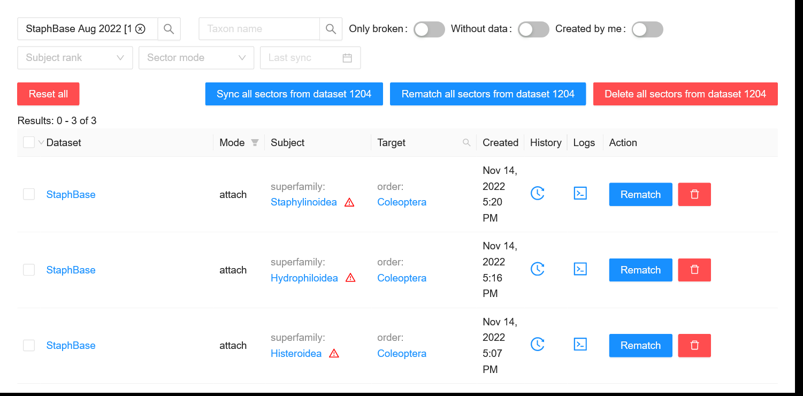803x396 pixels.
Task: Turn on the Without data switch
Action: (x=533, y=29)
